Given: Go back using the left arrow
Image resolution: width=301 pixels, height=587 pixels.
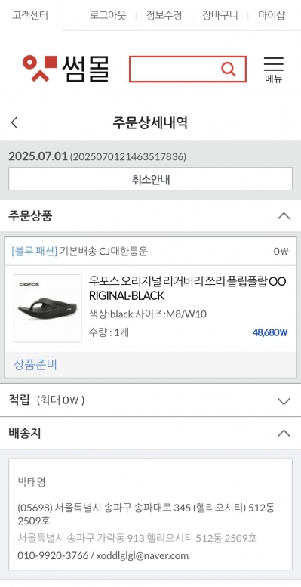Looking at the screenshot, I should pyautogui.click(x=14, y=122).
